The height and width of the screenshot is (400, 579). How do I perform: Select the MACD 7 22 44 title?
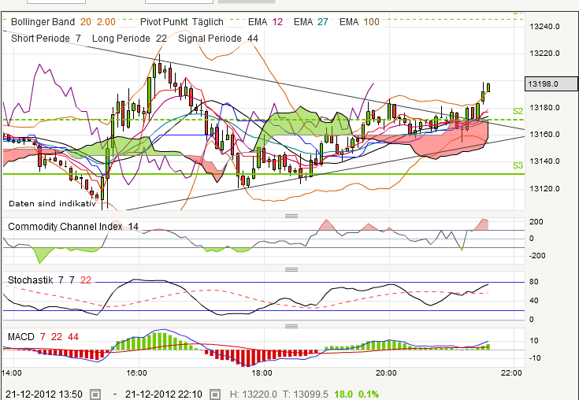click(43, 336)
